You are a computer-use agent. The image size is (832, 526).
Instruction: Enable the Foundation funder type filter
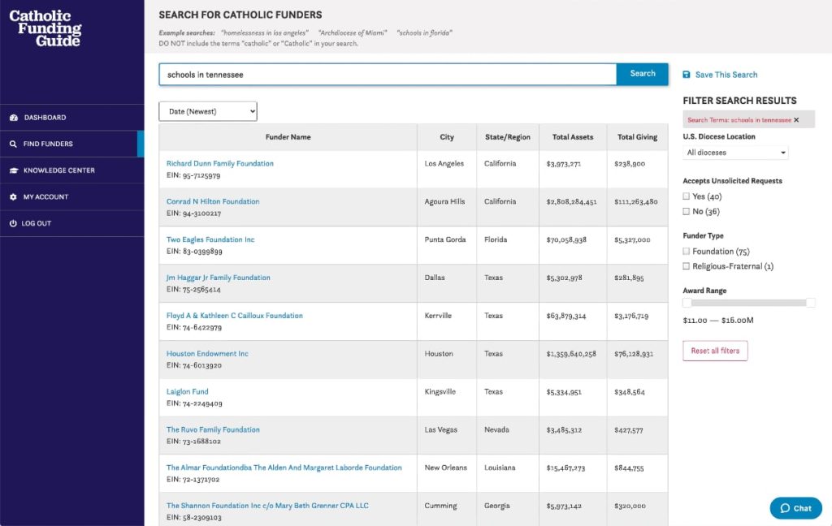(x=686, y=251)
